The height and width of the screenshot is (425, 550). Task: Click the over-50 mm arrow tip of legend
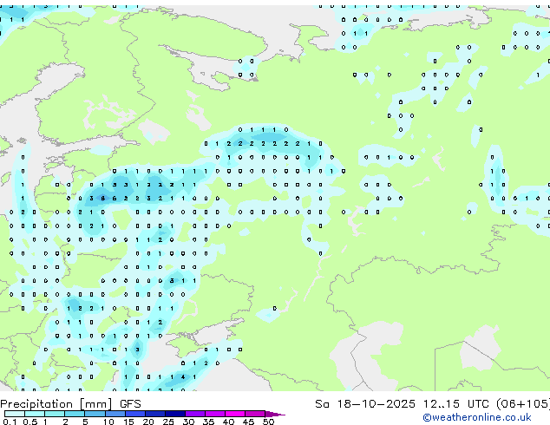(x=275, y=414)
